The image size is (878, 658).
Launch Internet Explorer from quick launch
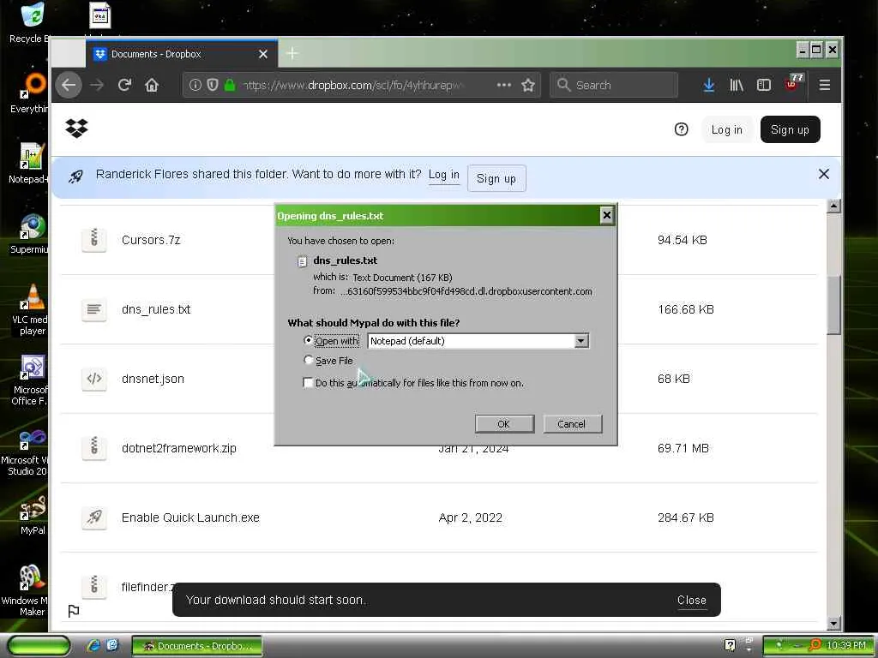(93, 646)
